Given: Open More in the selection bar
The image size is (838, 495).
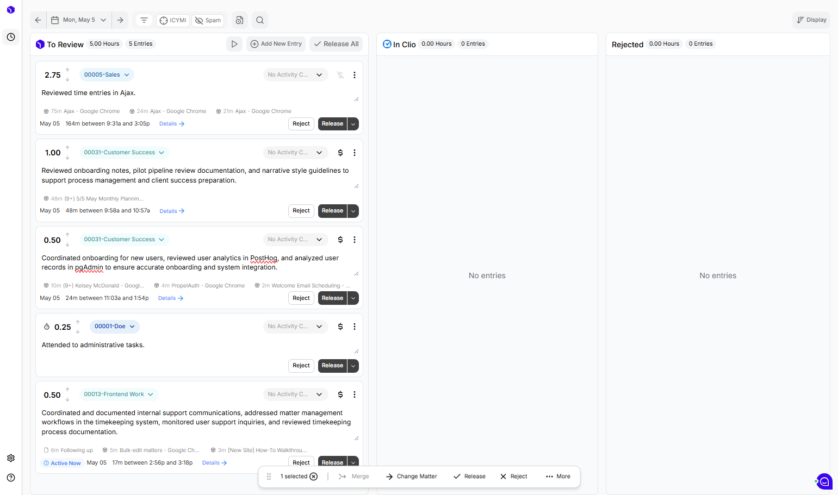Looking at the screenshot, I should coord(558,477).
